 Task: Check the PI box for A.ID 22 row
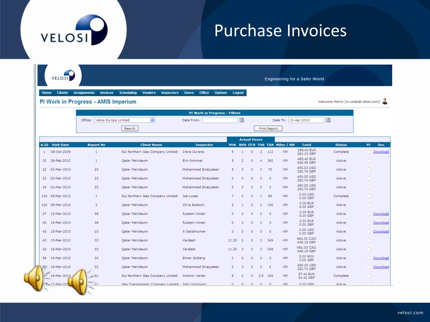pyautogui.click(x=368, y=169)
